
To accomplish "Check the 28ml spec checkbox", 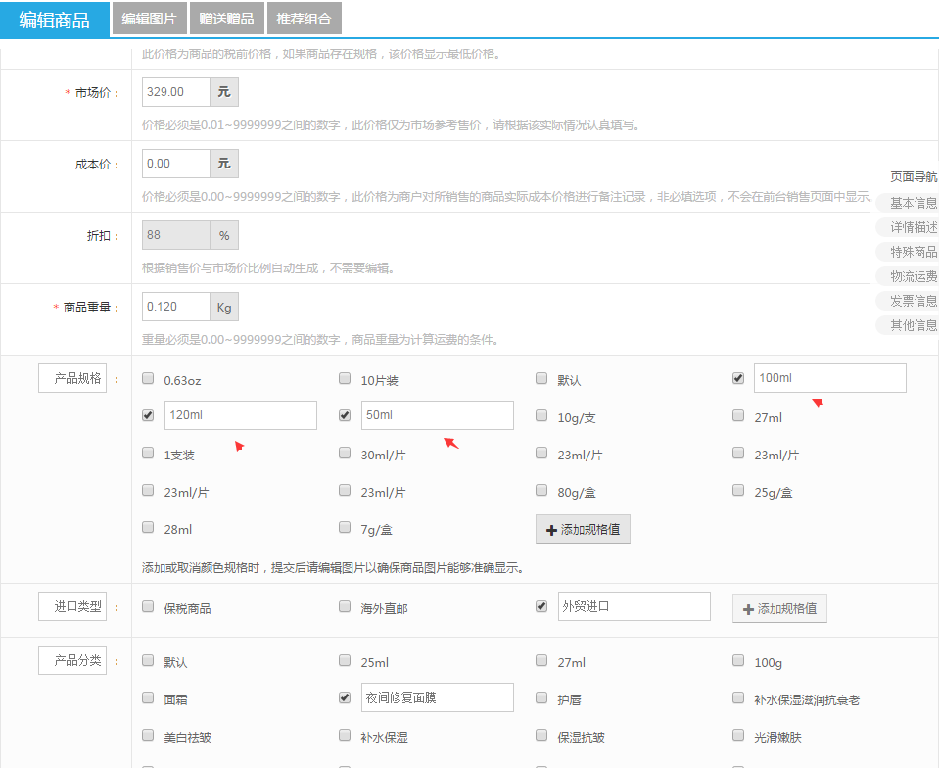I will [148, 527].
